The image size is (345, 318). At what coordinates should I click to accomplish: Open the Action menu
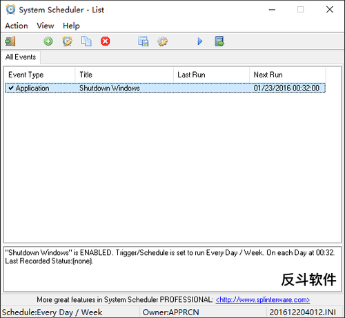coord(17,26)
